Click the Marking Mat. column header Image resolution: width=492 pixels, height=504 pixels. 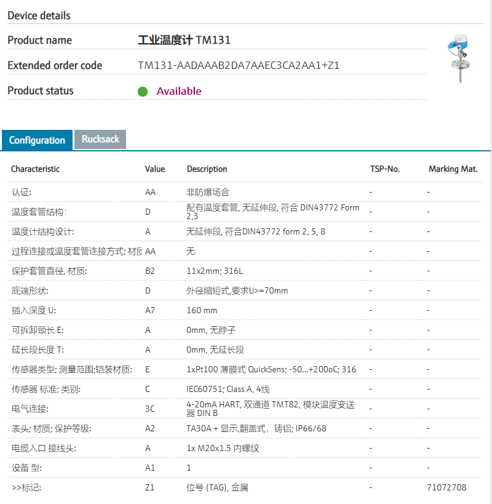click(x=453, y=169)
